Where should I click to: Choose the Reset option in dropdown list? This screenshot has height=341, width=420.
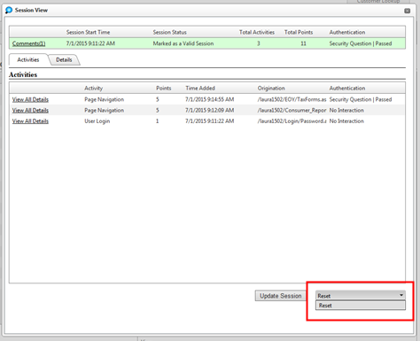coord(361,306)
